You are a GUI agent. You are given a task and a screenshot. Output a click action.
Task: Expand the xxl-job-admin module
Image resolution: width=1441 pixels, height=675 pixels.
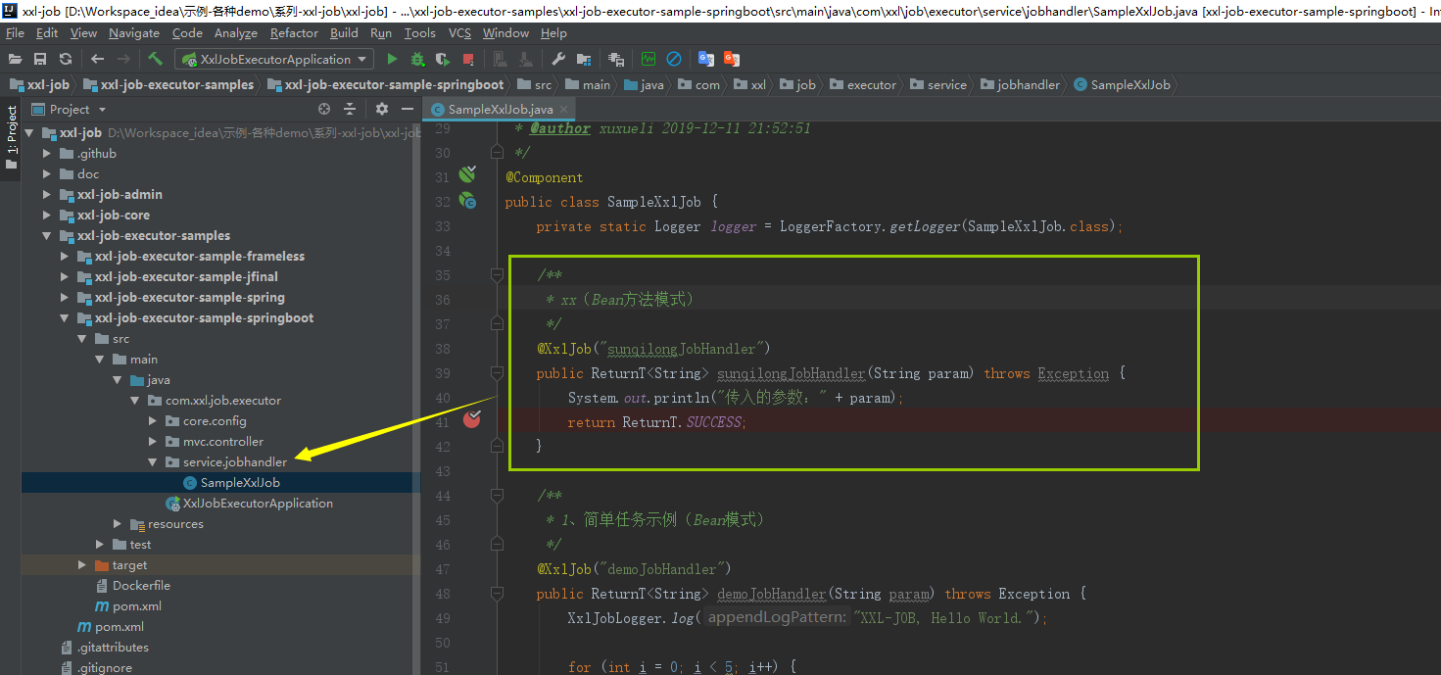(47, 194)
